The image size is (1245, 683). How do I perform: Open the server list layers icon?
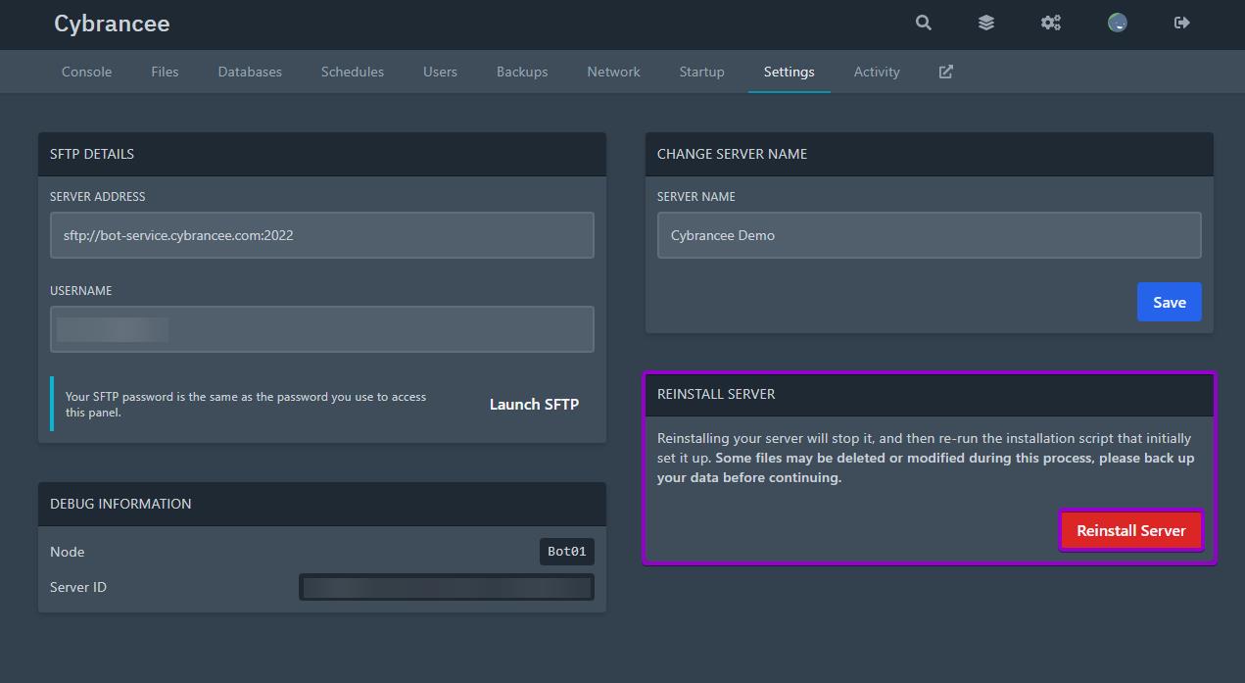[x=986, y=23]
